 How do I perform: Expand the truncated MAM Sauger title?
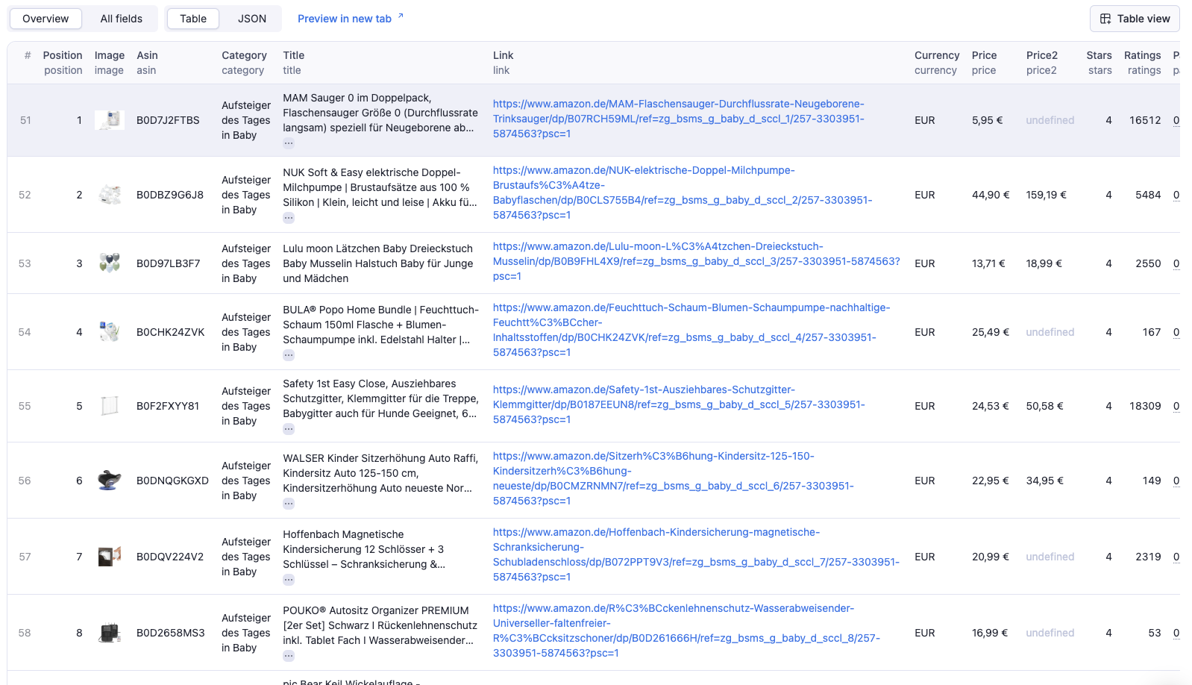(289, 143)
